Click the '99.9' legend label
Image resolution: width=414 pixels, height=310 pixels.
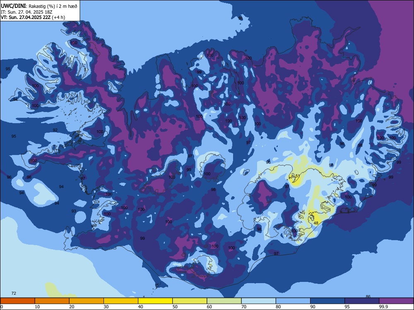(x=383, y=307)
